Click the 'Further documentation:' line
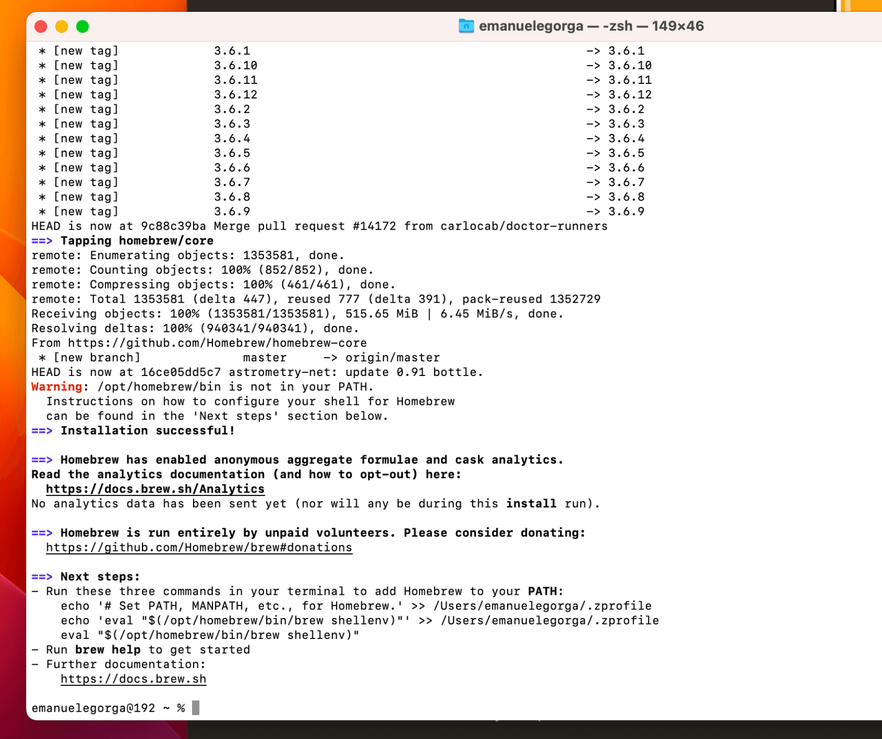882x739 pixels. click(119, 664)
